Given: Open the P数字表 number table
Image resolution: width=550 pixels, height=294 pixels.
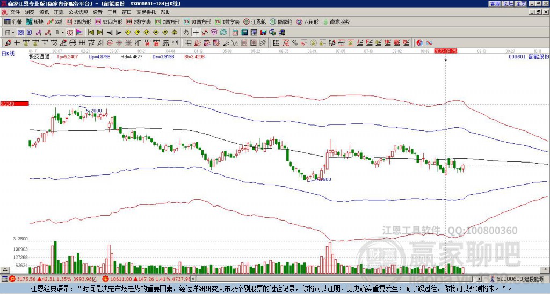Looking at the screenshot, I should pos(139,21).
